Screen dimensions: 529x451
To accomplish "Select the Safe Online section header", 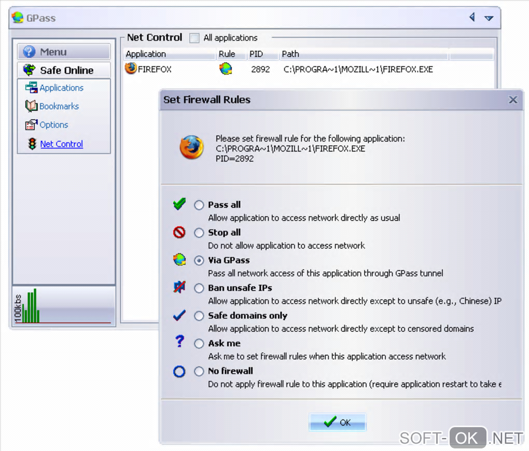I will (x=64, y=70).
